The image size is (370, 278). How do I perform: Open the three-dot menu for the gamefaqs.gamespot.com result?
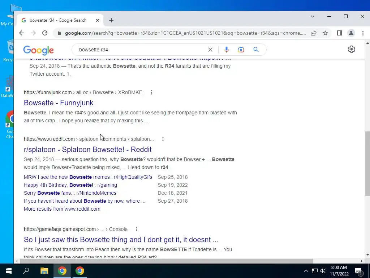tap(136, 229)
